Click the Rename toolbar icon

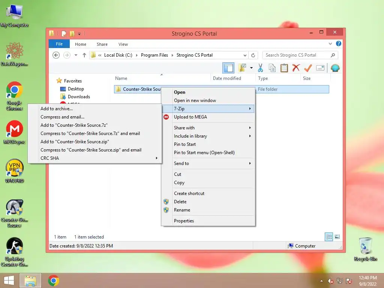coord(320,68)
